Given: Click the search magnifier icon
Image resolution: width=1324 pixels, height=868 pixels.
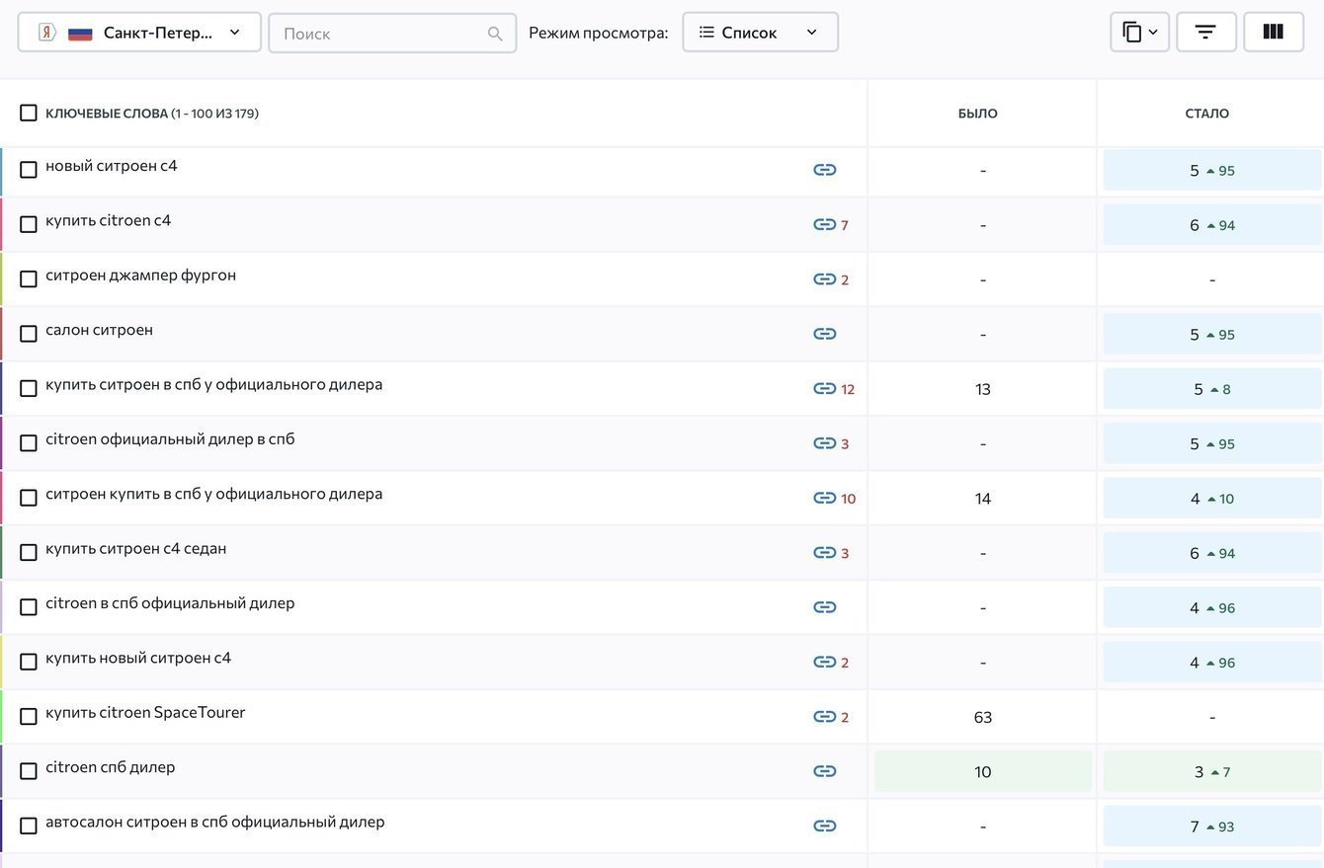Looking at the screenshot, I should [x=495, y=34].
